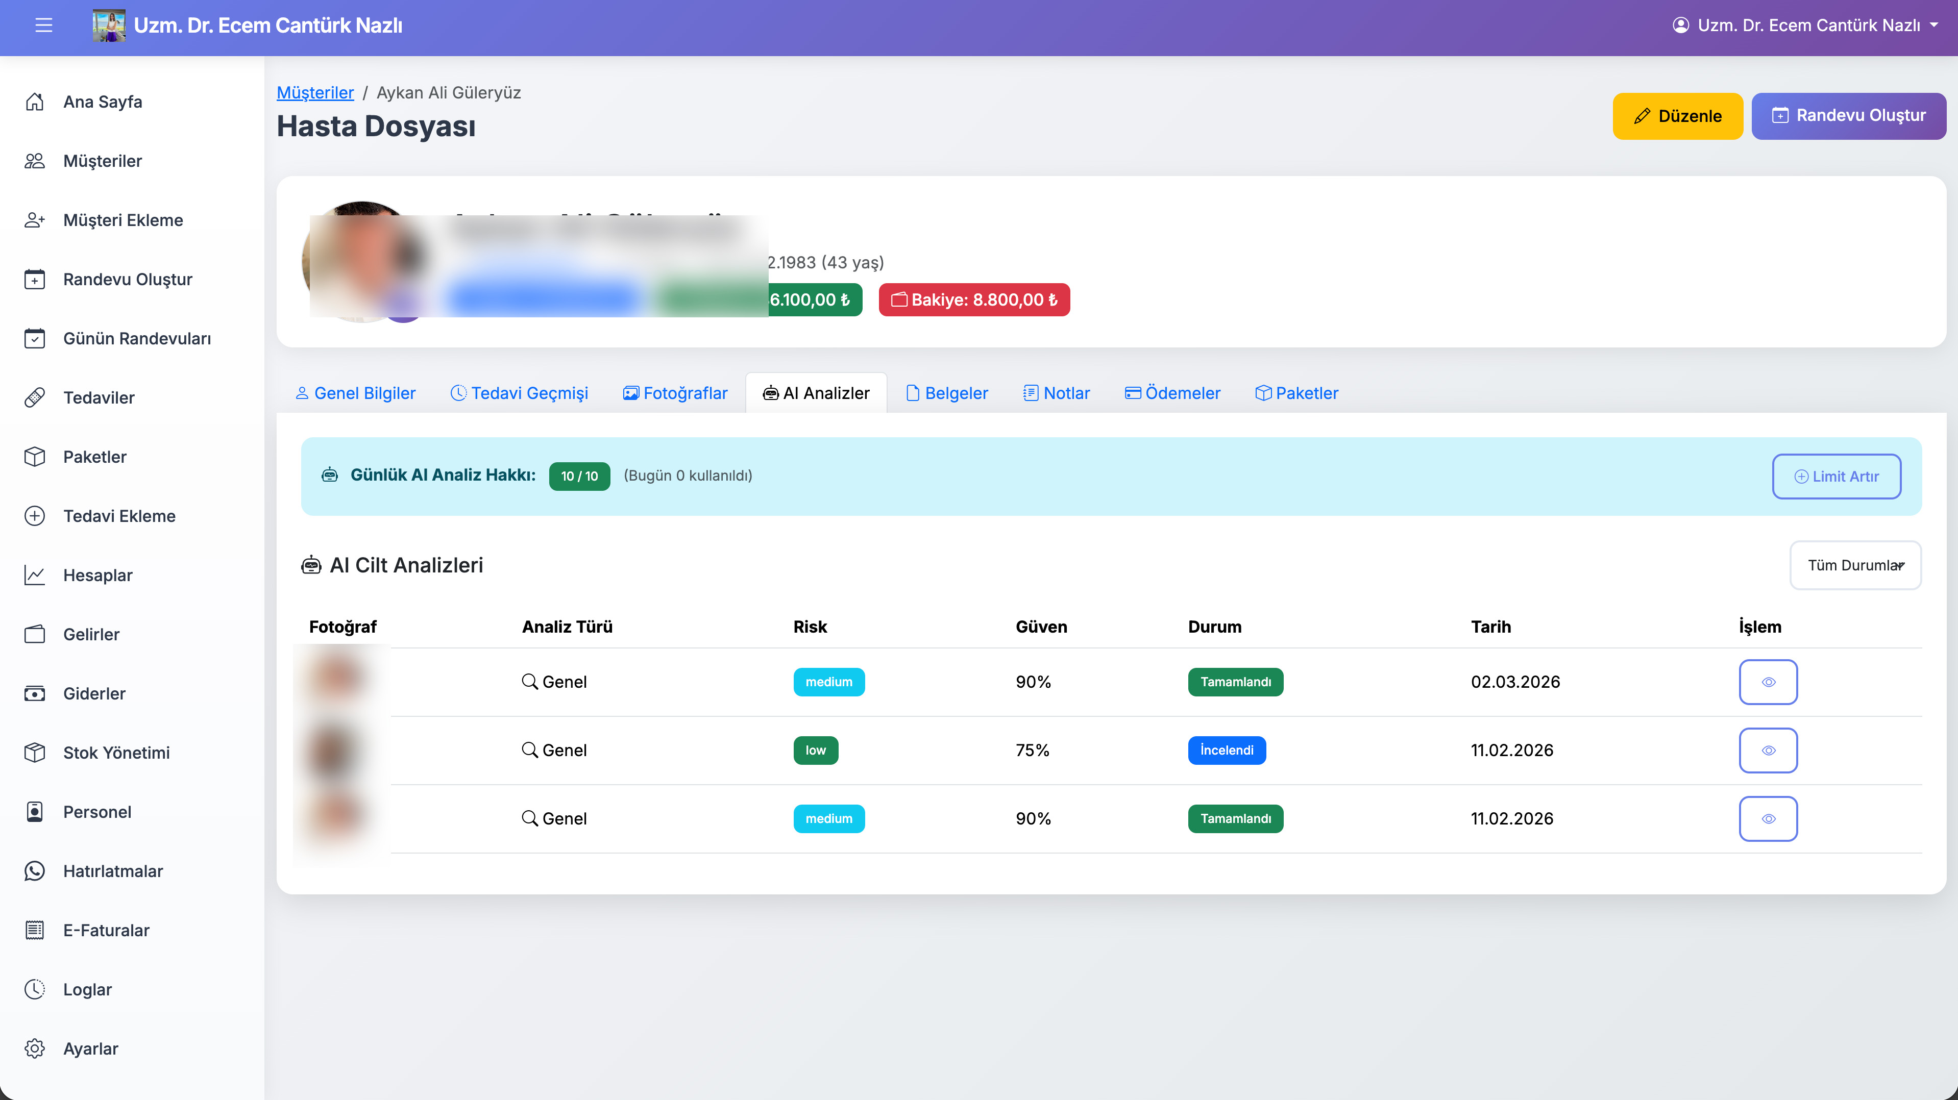The width and height of the screenshot is (1958, 1100).
Task: Click the Müşteriler breadcrumb link
Action: 314,93
